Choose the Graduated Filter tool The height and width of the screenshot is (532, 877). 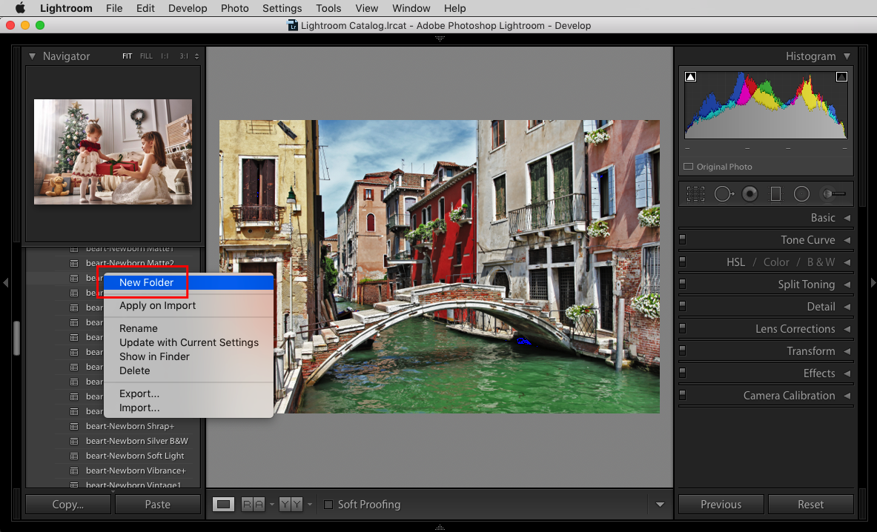(x=775, y=194)
